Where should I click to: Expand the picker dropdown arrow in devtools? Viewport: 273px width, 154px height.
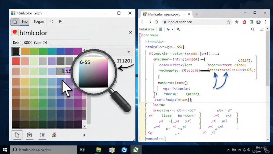click(x=172, y=29)
